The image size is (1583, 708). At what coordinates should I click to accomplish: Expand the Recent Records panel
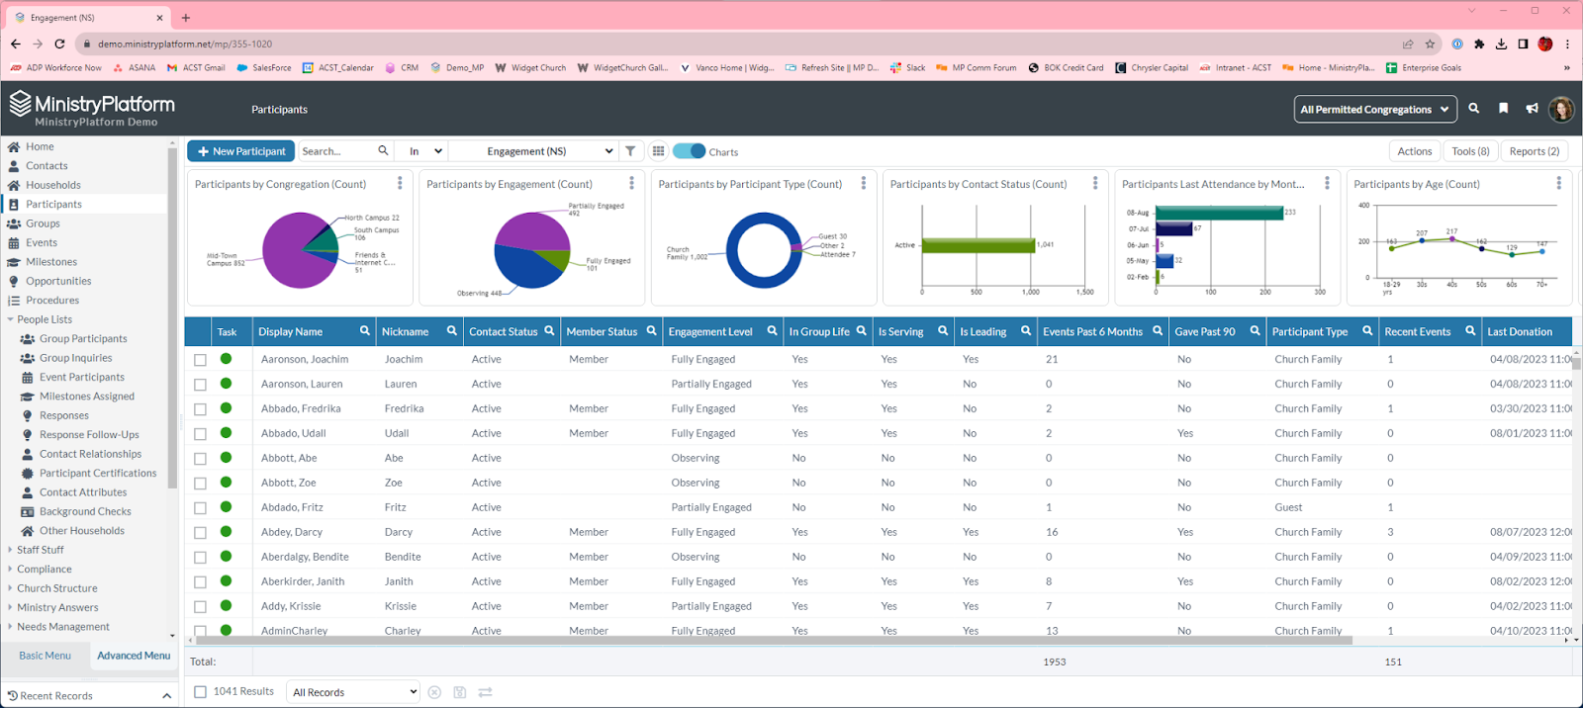pos(166,696)
